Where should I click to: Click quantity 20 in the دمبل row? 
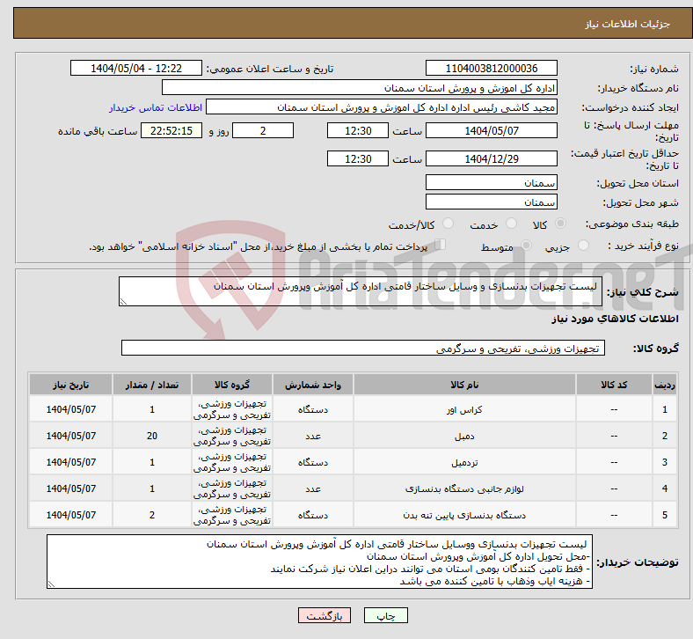152,436
